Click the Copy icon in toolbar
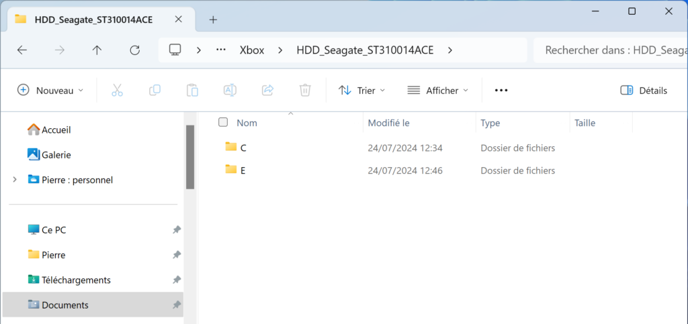Screen dimensions: 688x324 pos(155,90)
